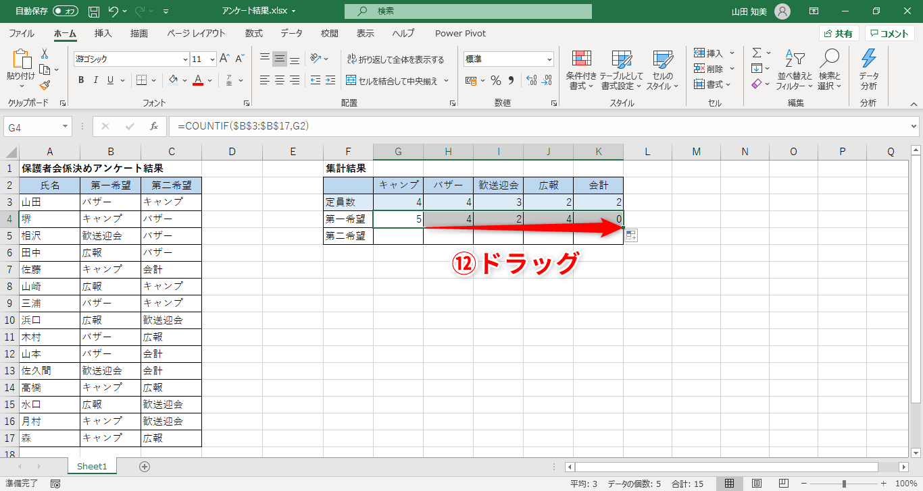Click セルを結合して中央揃え merge button

coord(391,80)
